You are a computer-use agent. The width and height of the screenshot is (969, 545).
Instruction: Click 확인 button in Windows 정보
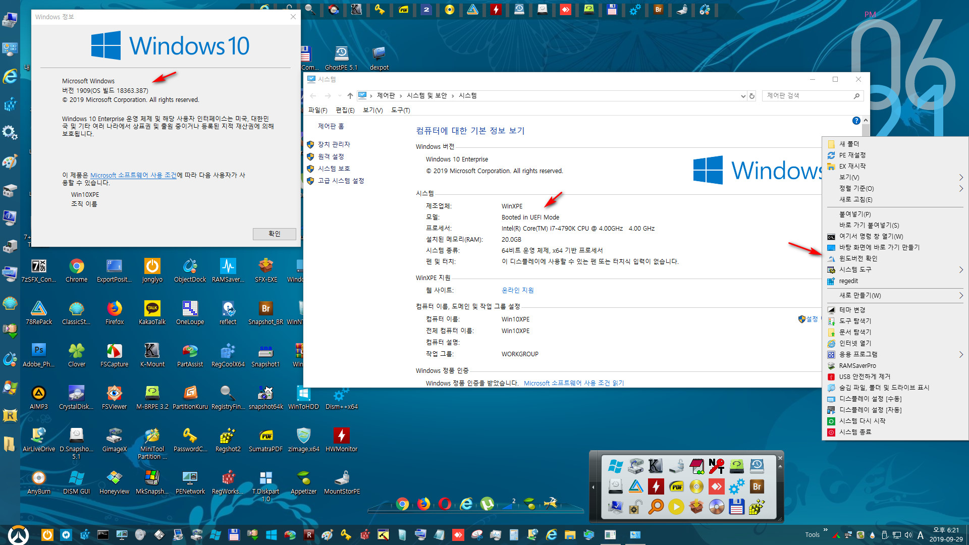tap(274, 234)
